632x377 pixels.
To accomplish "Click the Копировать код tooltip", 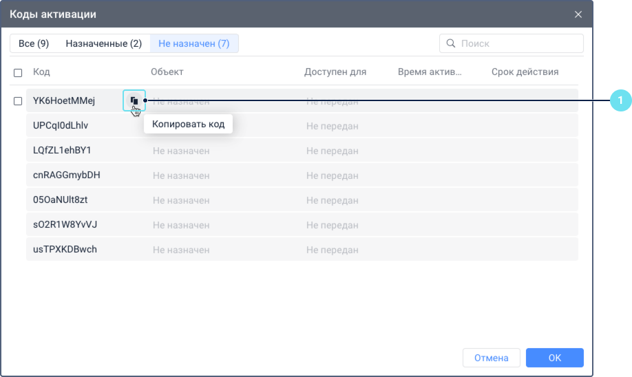I will pyautogui.click(x=188, y=124).
